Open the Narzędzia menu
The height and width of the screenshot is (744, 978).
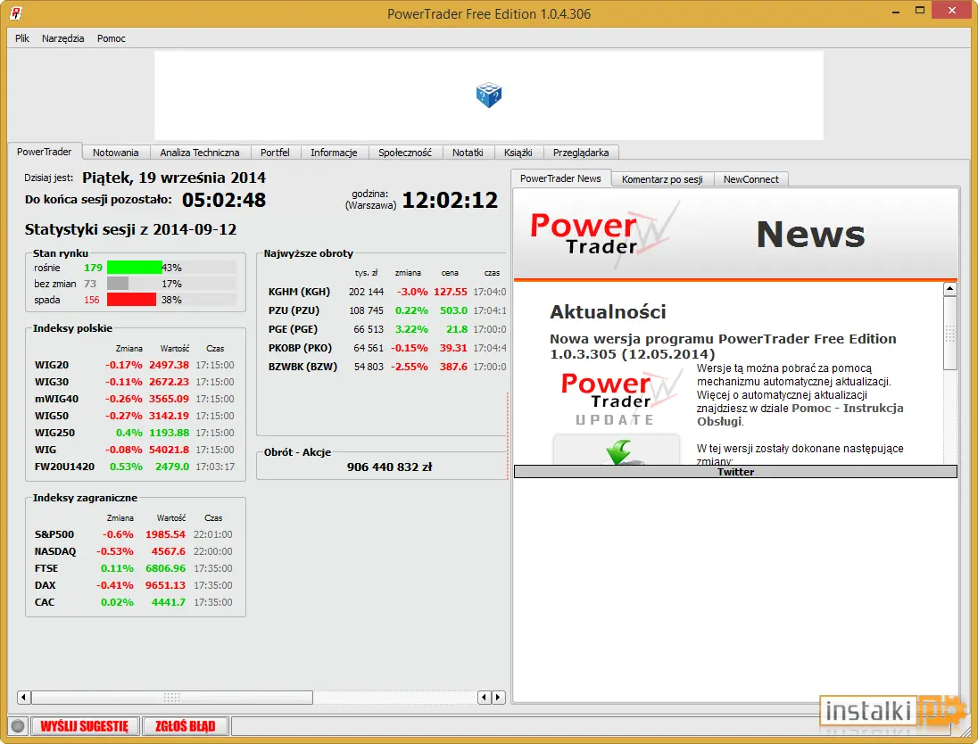[x=63, y=38]
